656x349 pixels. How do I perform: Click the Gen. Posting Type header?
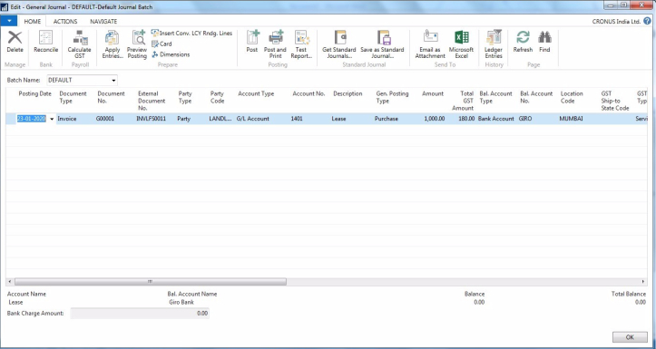392,97
